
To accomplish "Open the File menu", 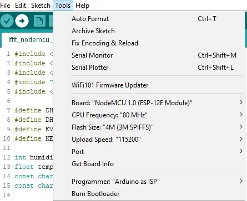I will 5,6.
